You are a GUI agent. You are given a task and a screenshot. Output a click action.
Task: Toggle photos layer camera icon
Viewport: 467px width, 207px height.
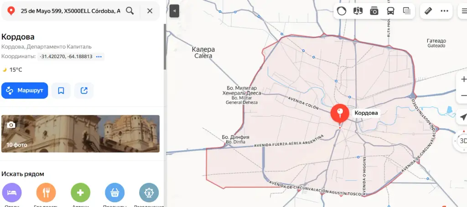pos(374,11)
